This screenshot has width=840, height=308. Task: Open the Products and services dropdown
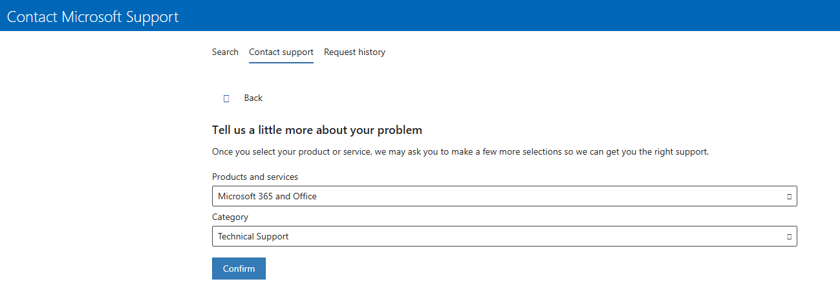tap(504, 196)
